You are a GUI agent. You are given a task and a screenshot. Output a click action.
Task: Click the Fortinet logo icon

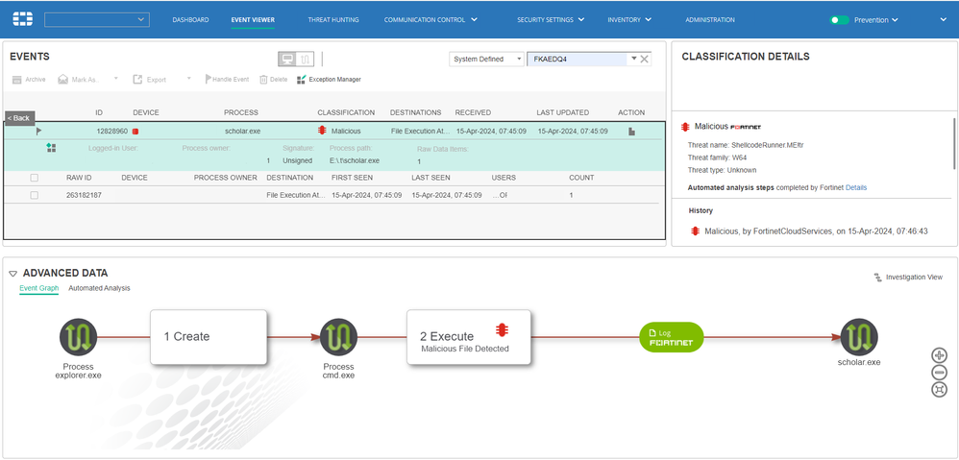tap(23, 19)
